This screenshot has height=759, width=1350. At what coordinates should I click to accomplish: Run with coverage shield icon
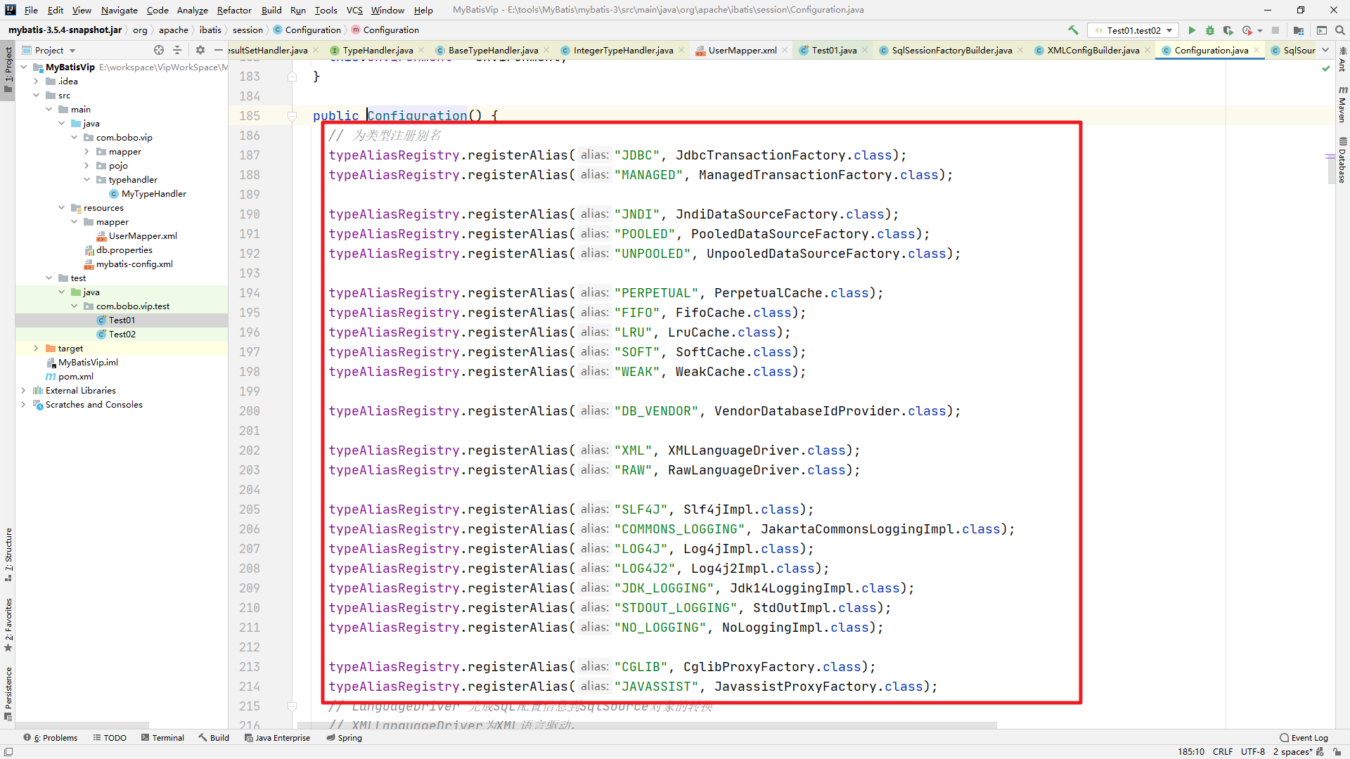click(1228, 30)
